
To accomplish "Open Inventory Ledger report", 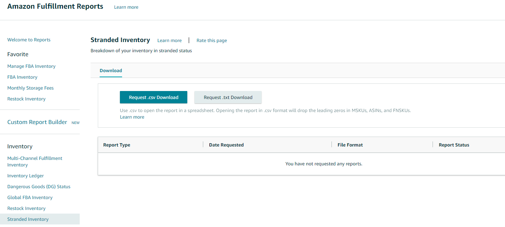I will click(x=26, y=176).
